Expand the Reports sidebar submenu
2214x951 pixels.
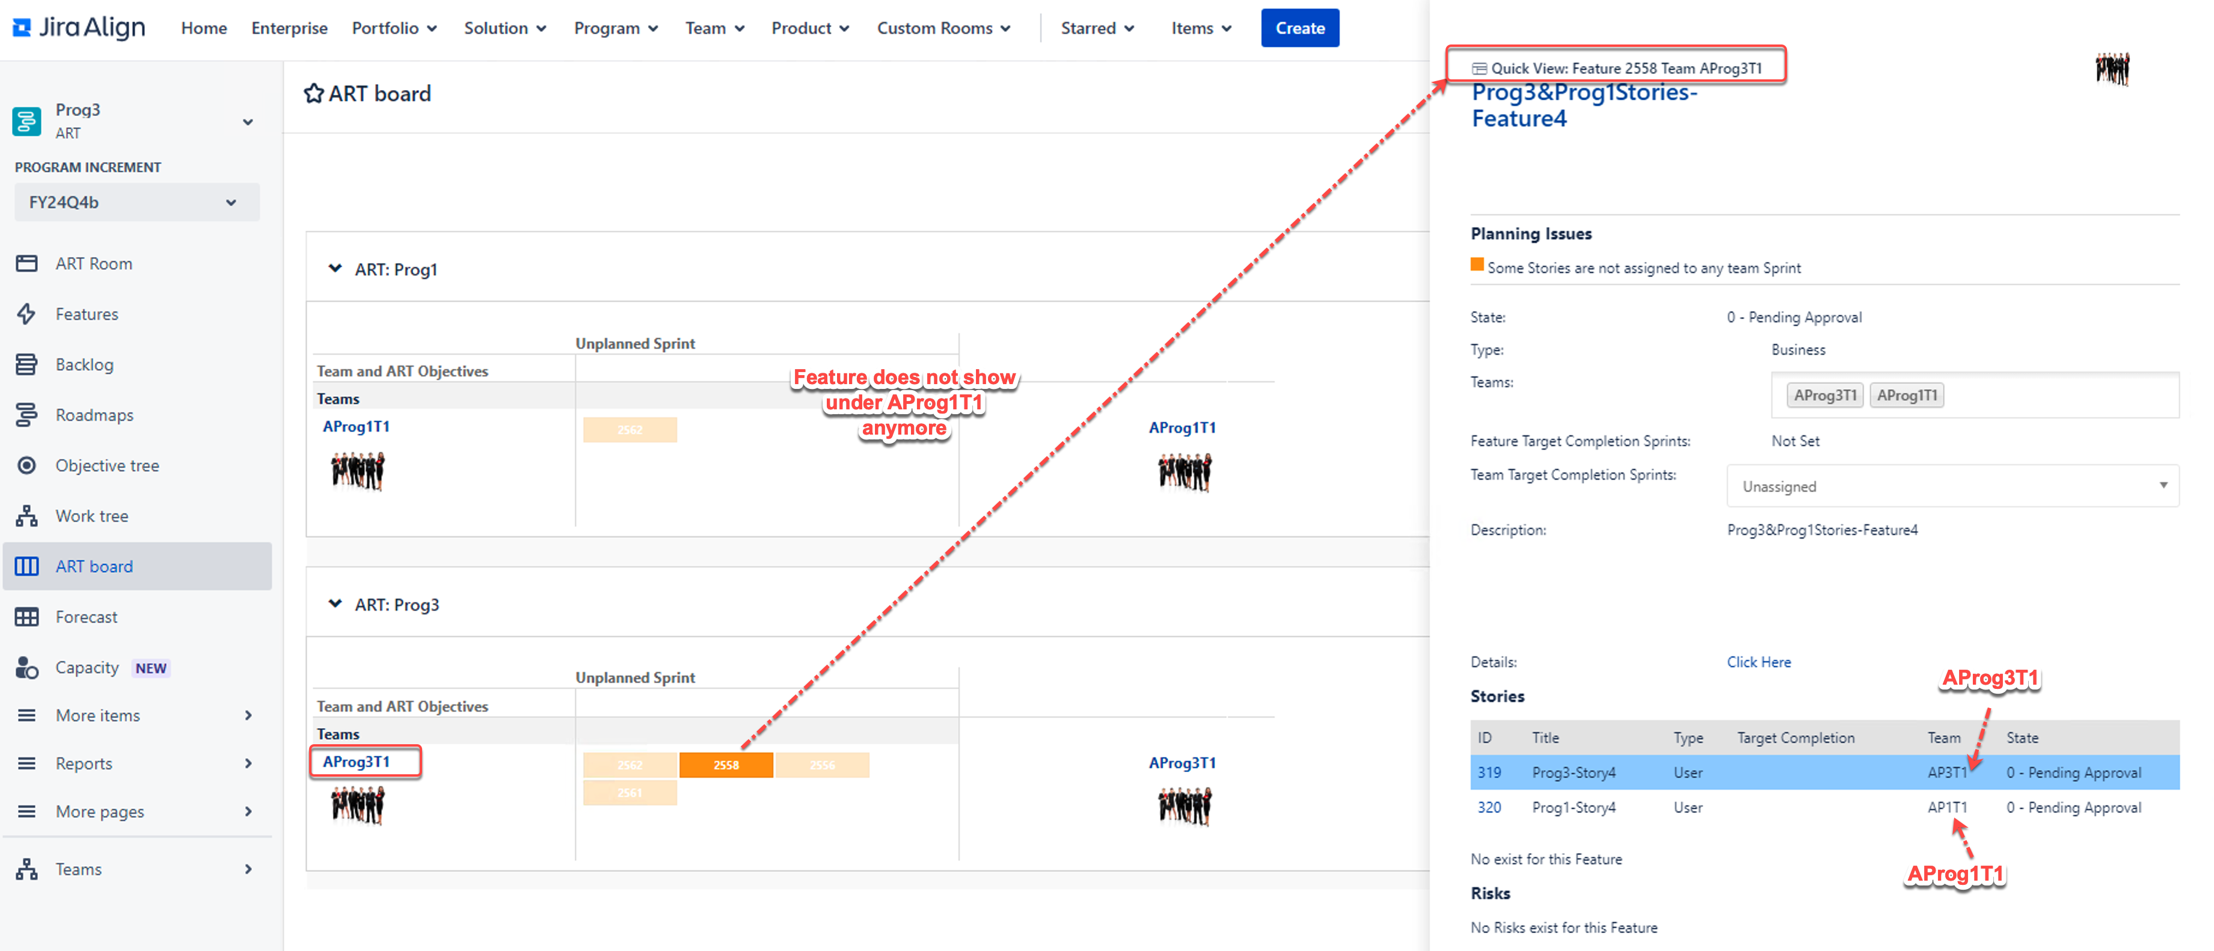pyautogui.click(x=248, y=763)
